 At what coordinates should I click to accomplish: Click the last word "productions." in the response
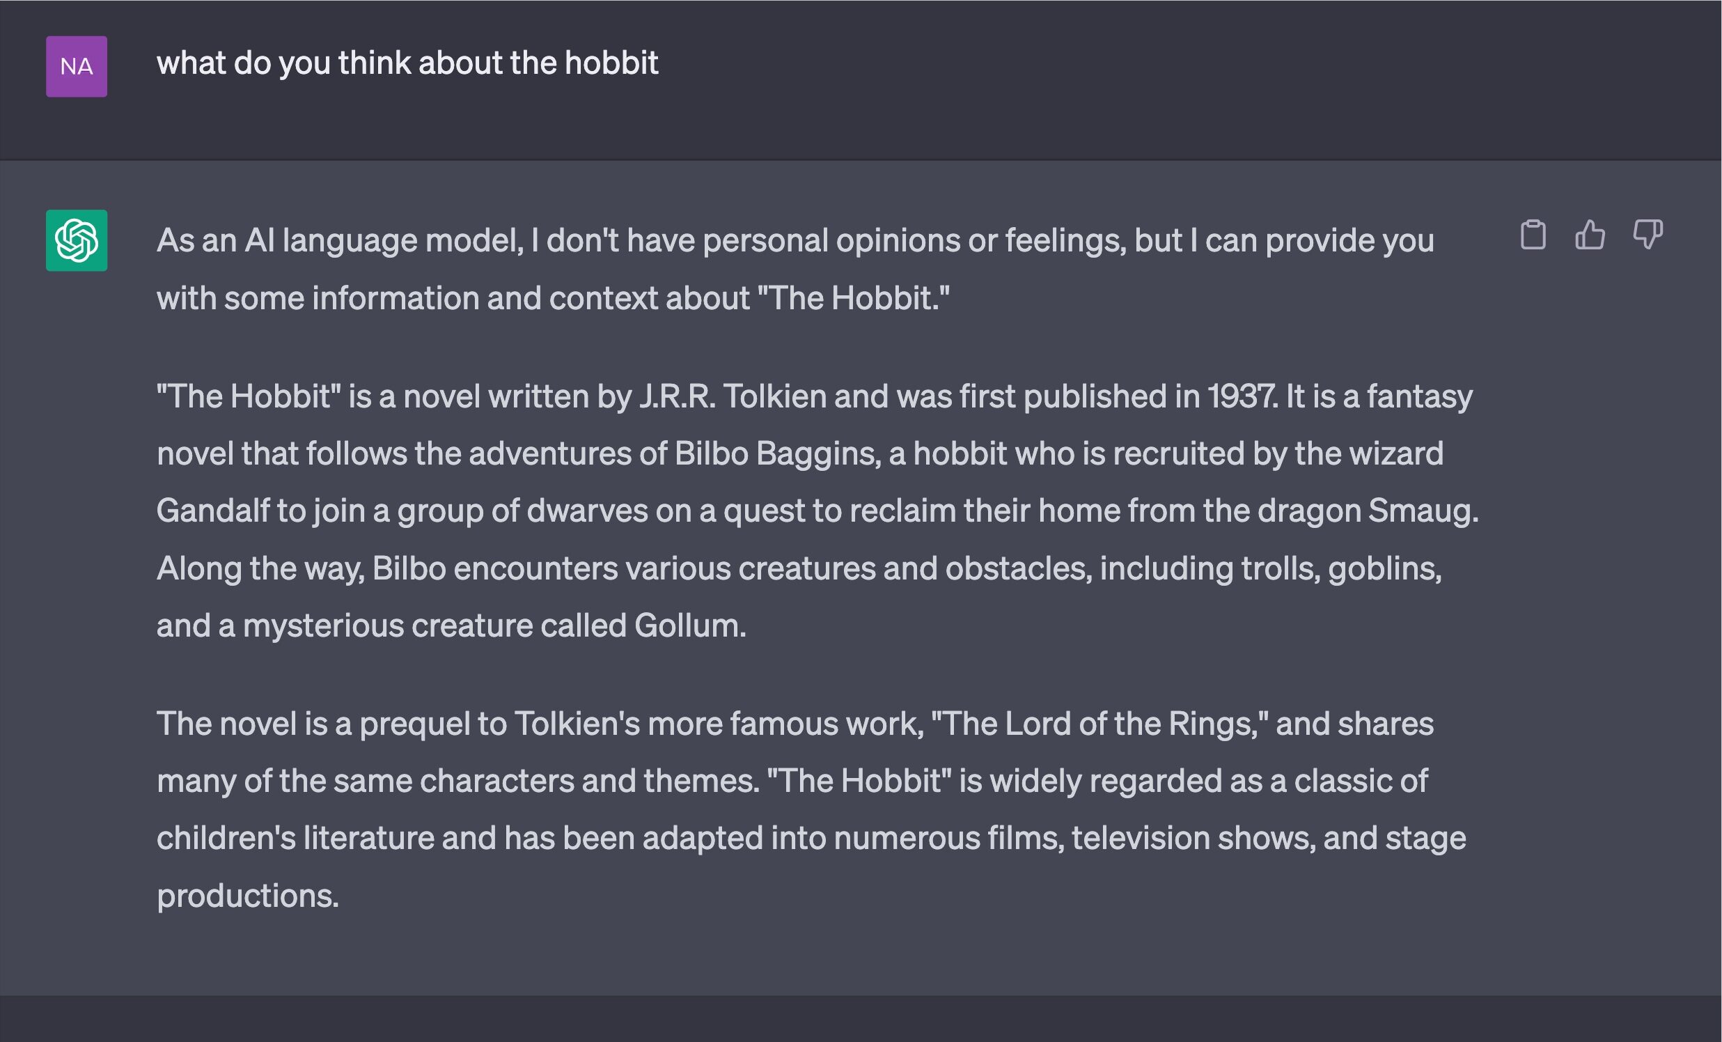[x=248, y=896]
